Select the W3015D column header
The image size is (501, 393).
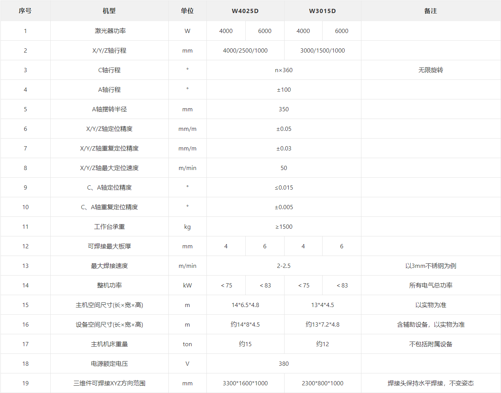[323, 11]
